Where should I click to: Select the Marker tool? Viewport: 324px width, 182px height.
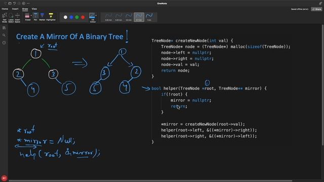click(42, 17)
